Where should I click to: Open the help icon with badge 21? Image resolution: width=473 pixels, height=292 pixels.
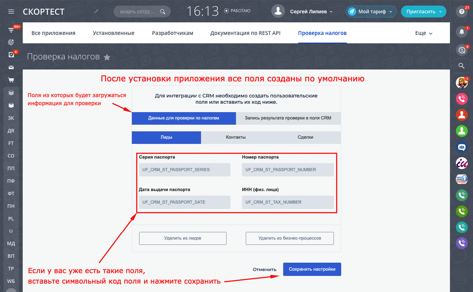coord(462,12)
